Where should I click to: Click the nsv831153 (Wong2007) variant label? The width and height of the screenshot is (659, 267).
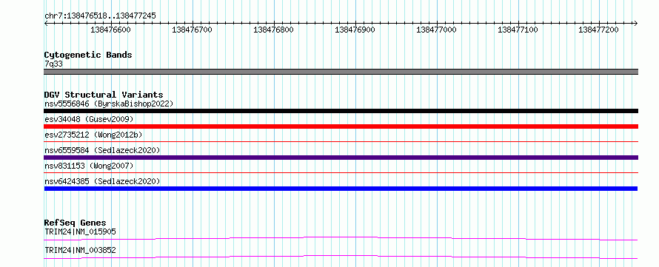coord(89,166)
